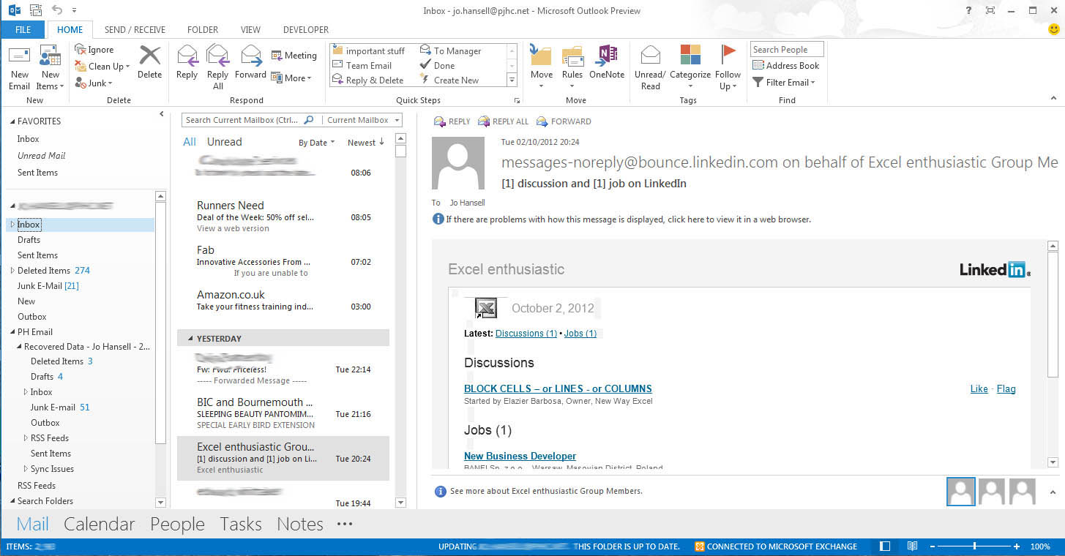Click Create New quick step
This screenshot has width=1065, height=556.
[449, 80]
